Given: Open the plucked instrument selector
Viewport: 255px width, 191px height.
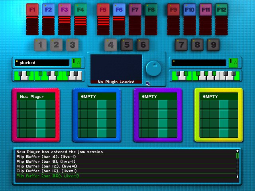Looking at the screenshot, I should tap(42, 63).
